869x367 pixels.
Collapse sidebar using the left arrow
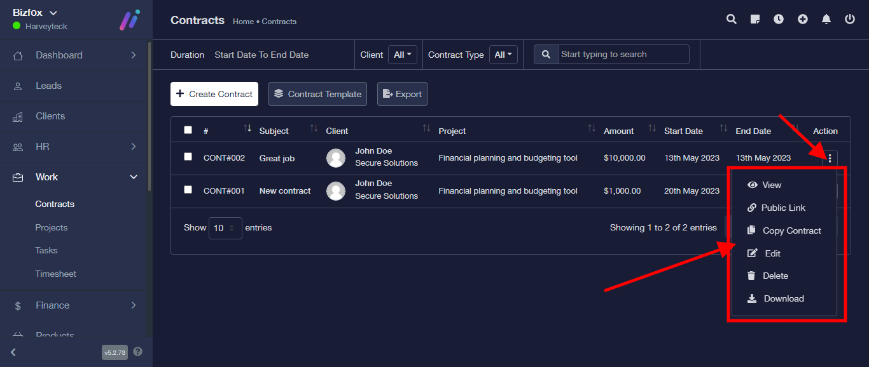click(13, 352)
